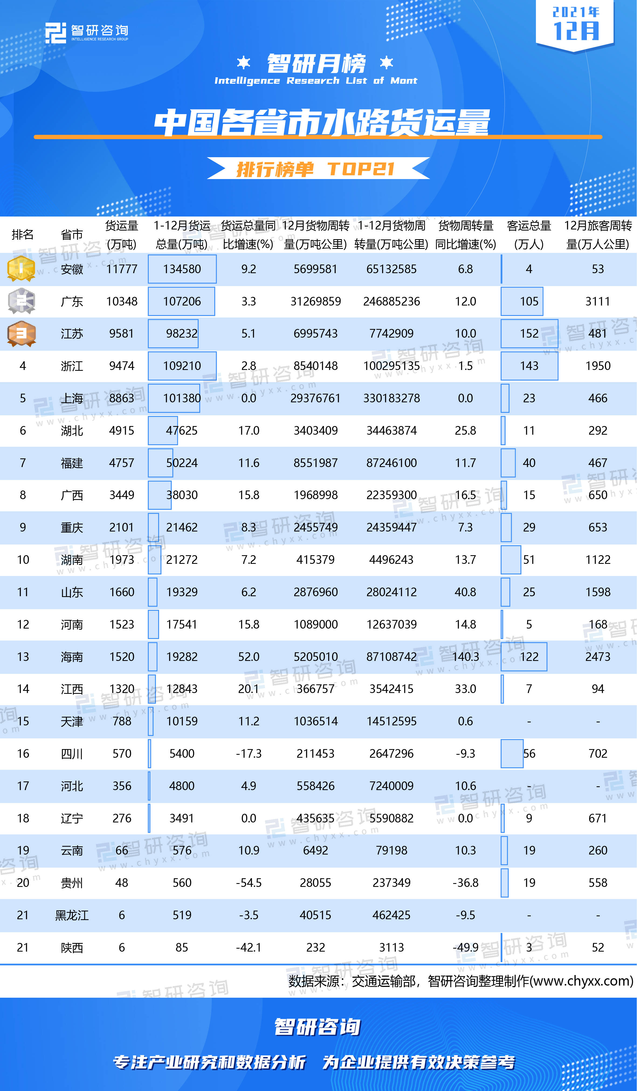Image resolution: width=637 pixels, height=1091 pixels.
Task: Click the 省市 column header
Action: point(71,235)
